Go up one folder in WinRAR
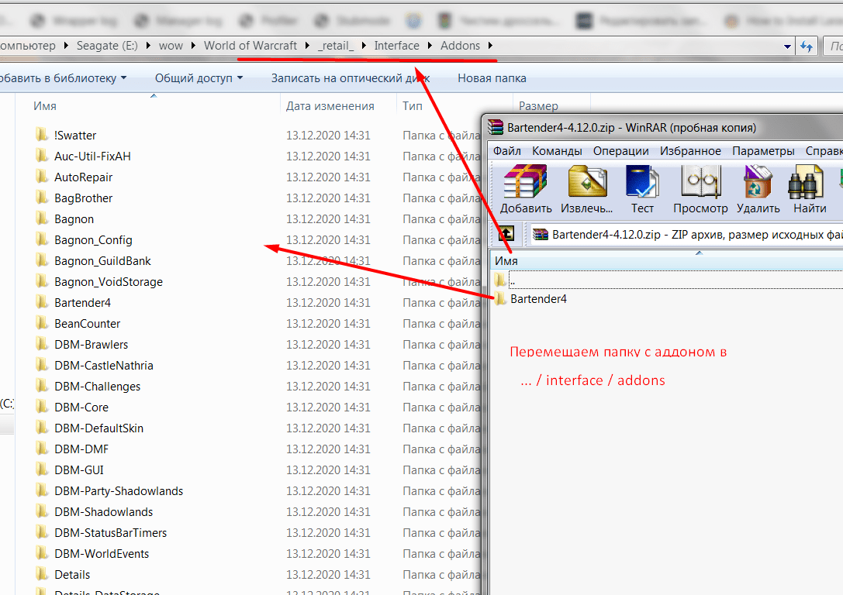The height and width of the screenshot is (595, 843). [506, 233]
